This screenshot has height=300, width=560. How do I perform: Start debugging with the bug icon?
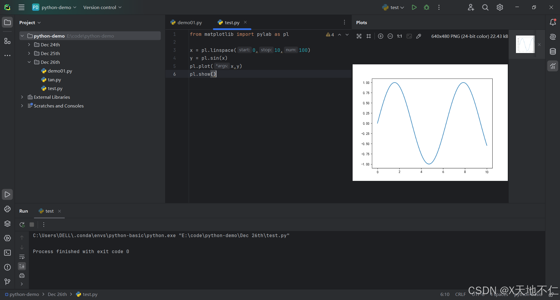(x=426, y=7)
